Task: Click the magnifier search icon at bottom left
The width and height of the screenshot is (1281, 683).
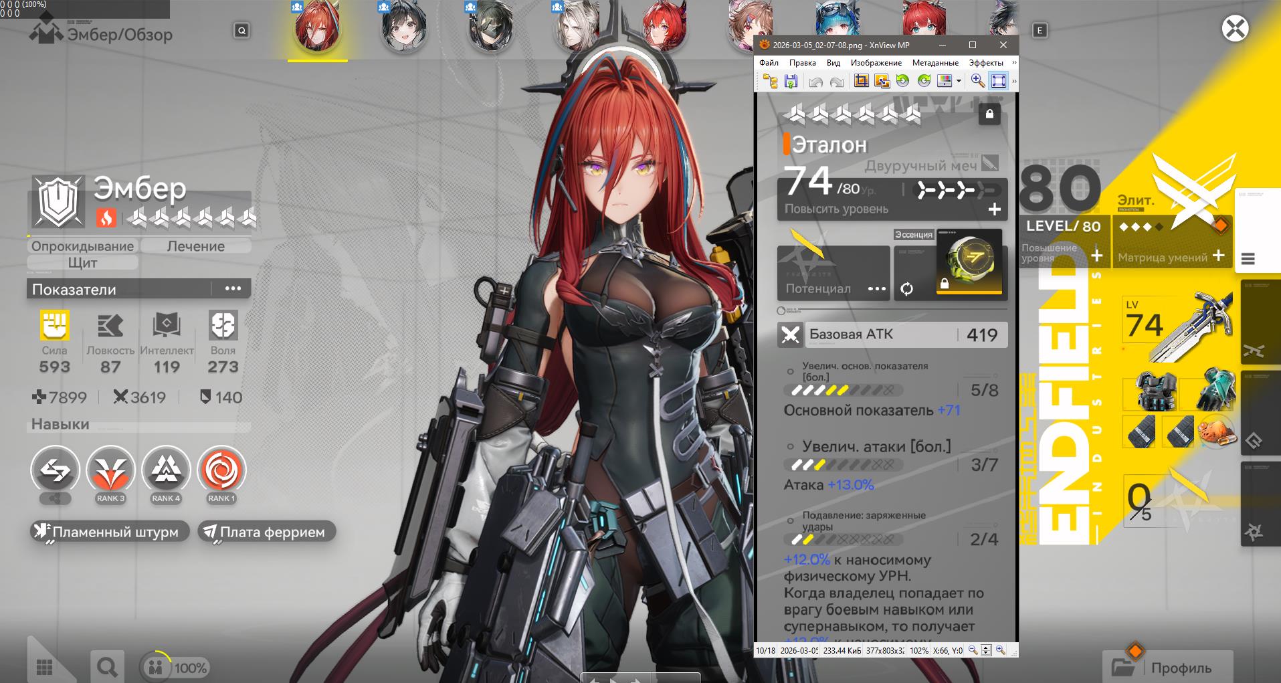Action: coord(107,667)
